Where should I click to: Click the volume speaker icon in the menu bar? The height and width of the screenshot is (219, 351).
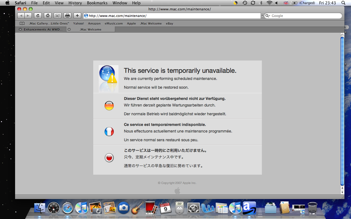click(x=276, y=3)
